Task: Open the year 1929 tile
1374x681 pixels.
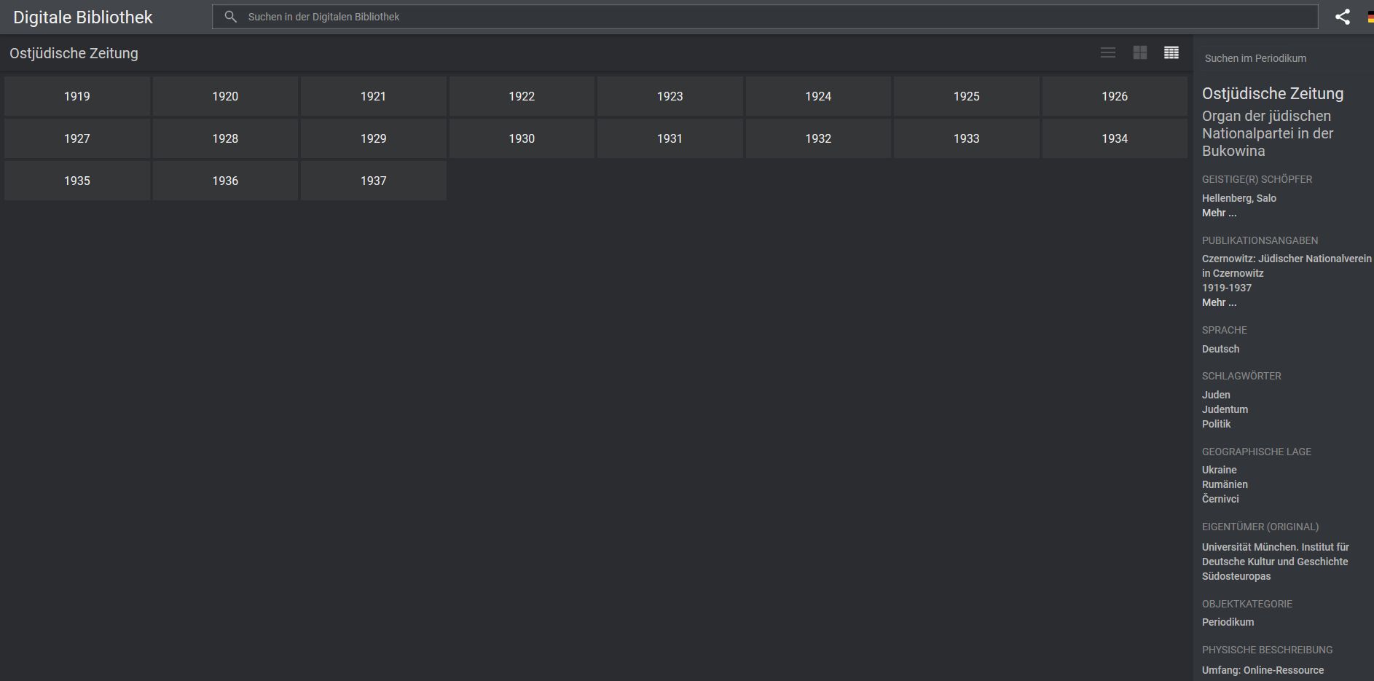Action: [374, 138]
